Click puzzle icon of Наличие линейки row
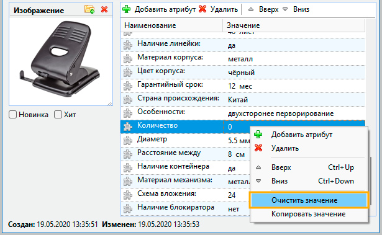The image size is (382, 235). click(128, 45)
